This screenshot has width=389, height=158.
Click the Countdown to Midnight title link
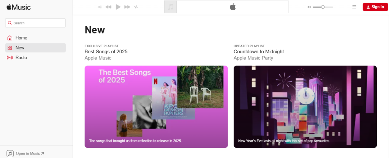coord(259,52)
